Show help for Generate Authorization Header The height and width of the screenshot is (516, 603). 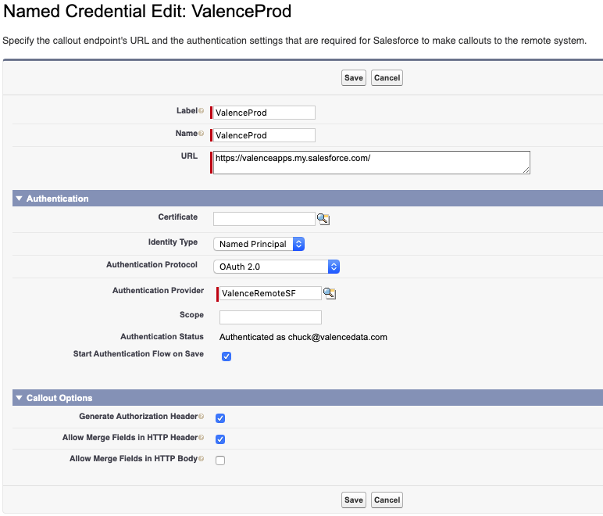pyautogui.click(x=201, y=417)
